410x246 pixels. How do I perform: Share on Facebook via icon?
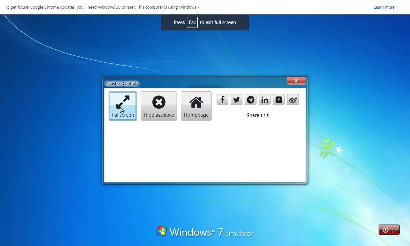(222, 100)
